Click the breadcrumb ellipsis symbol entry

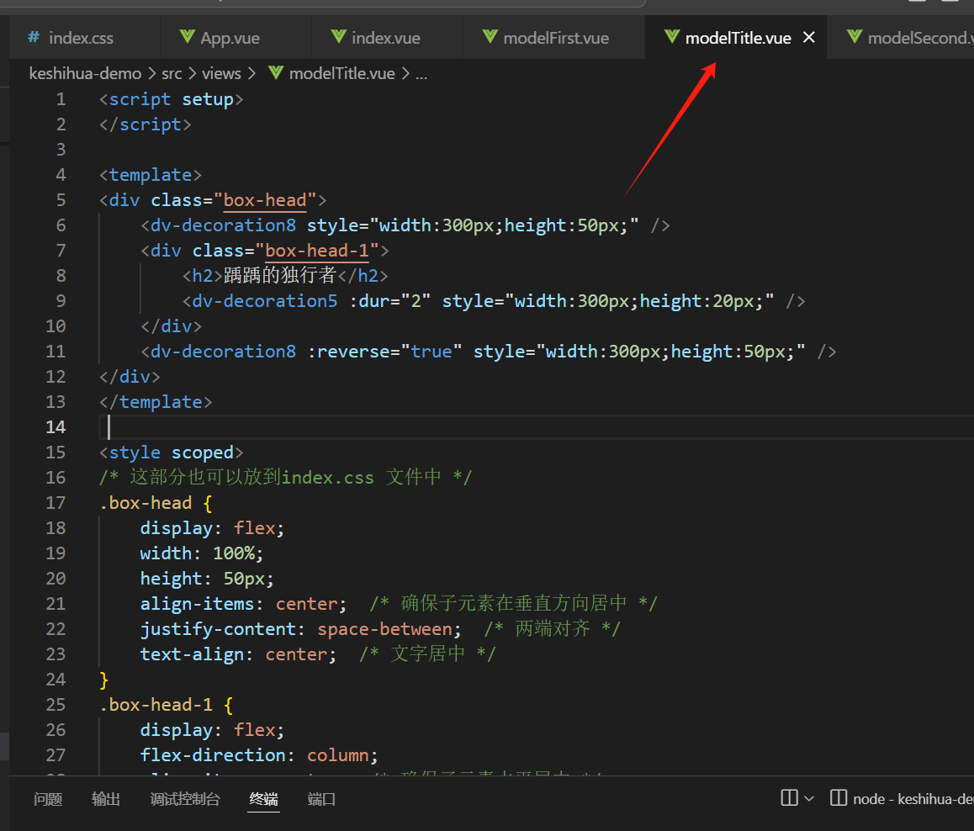click(x=421, y=75)
